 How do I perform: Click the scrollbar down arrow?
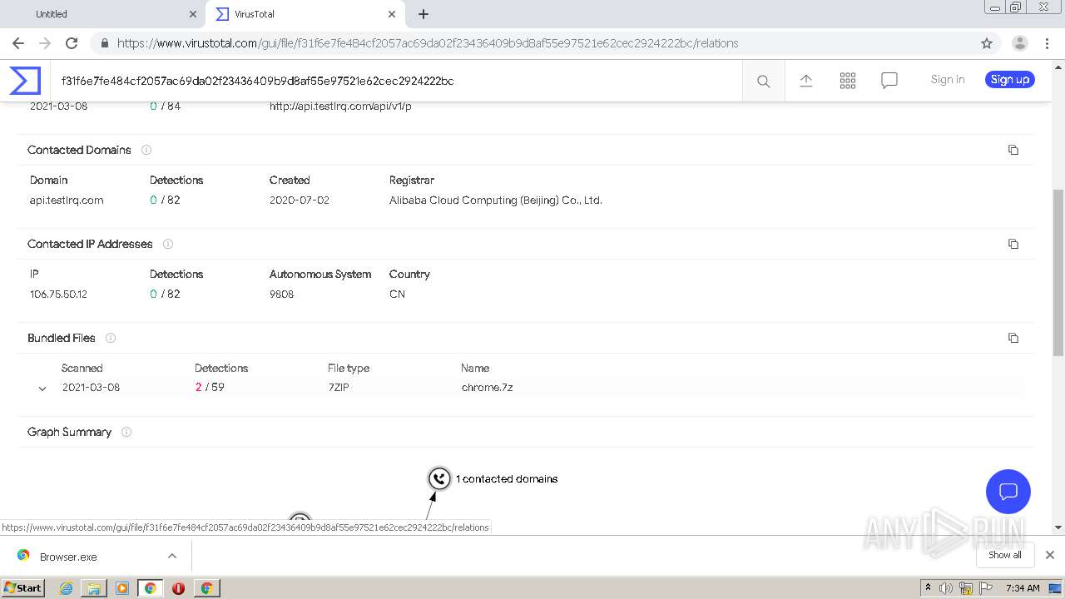(x=1058, y=527)
